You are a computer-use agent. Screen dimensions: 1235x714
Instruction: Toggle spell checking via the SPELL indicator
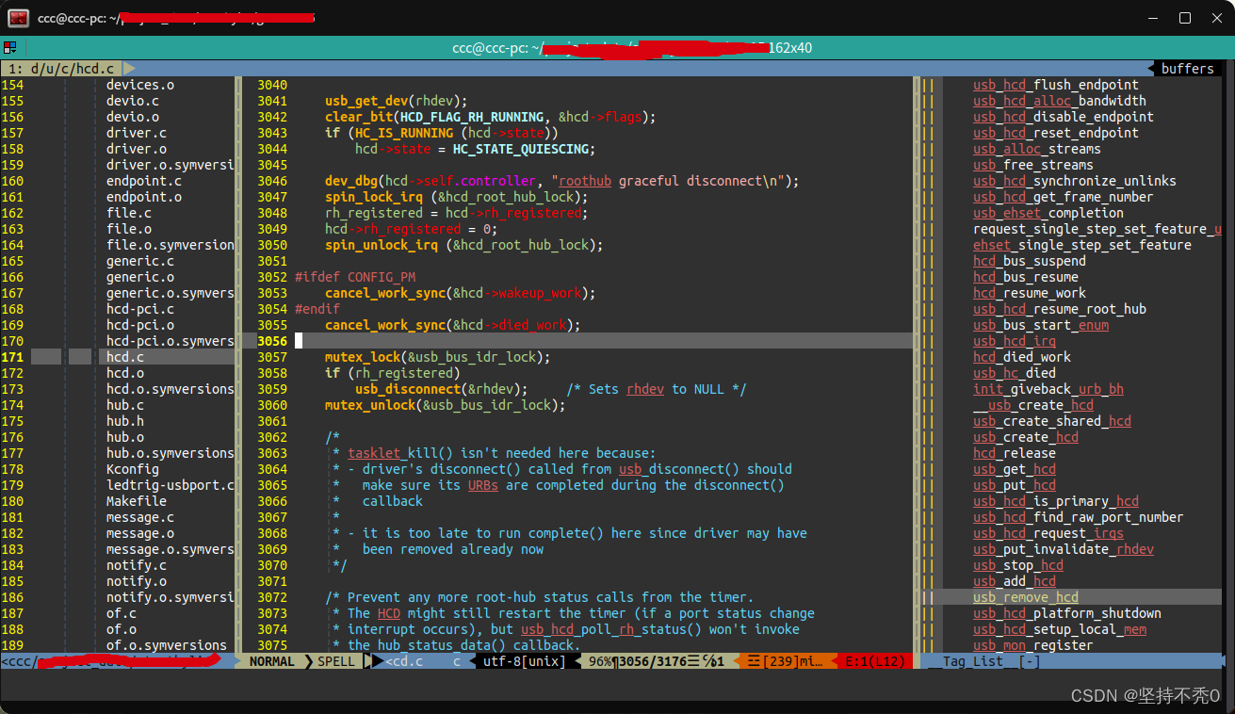pos(334,660)
